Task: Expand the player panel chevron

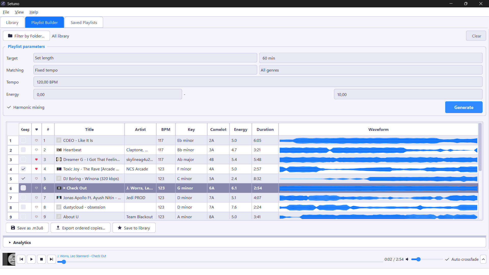Action: pyautogui.click(x=483, y=259)
